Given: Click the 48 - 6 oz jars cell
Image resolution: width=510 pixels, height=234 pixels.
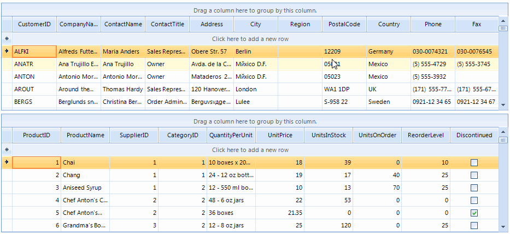Looking at the screenshot, I should point(231,200).
